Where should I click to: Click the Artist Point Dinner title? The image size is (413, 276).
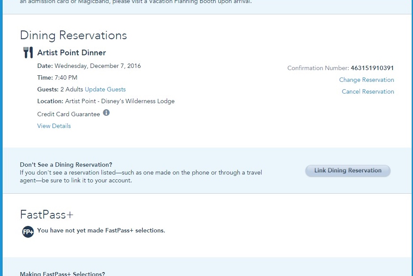71,53
